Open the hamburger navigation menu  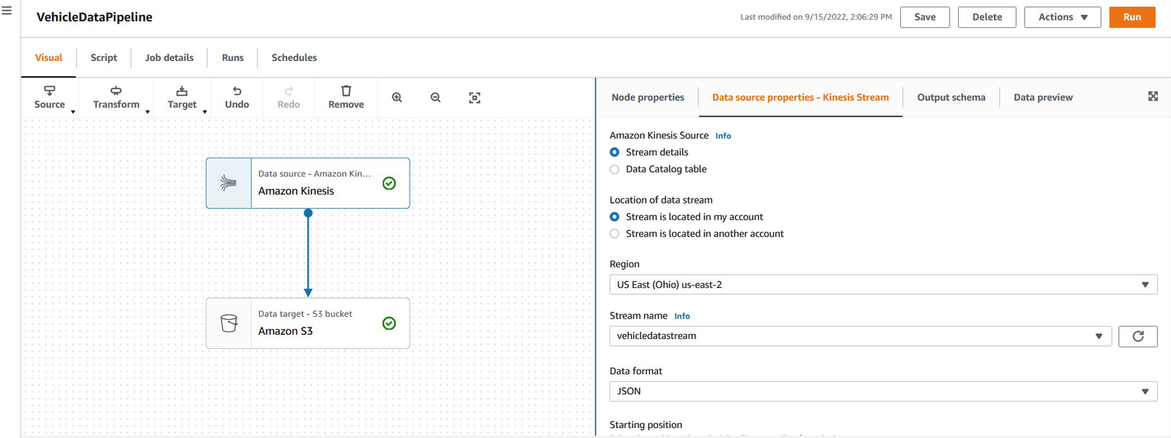[x=7, y=11]
